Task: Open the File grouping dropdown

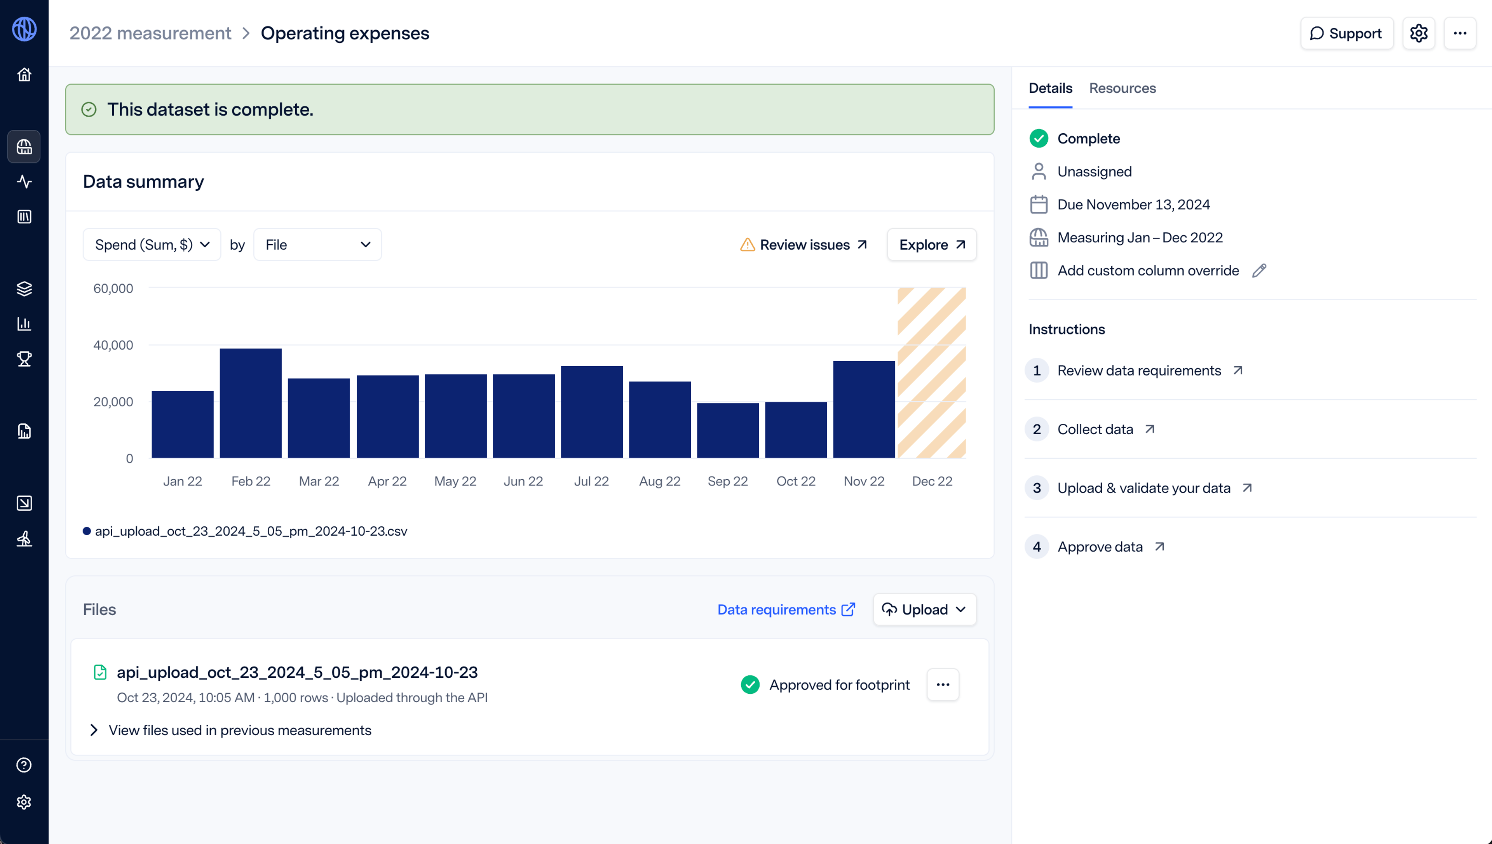Action: (x=317, y=245)
